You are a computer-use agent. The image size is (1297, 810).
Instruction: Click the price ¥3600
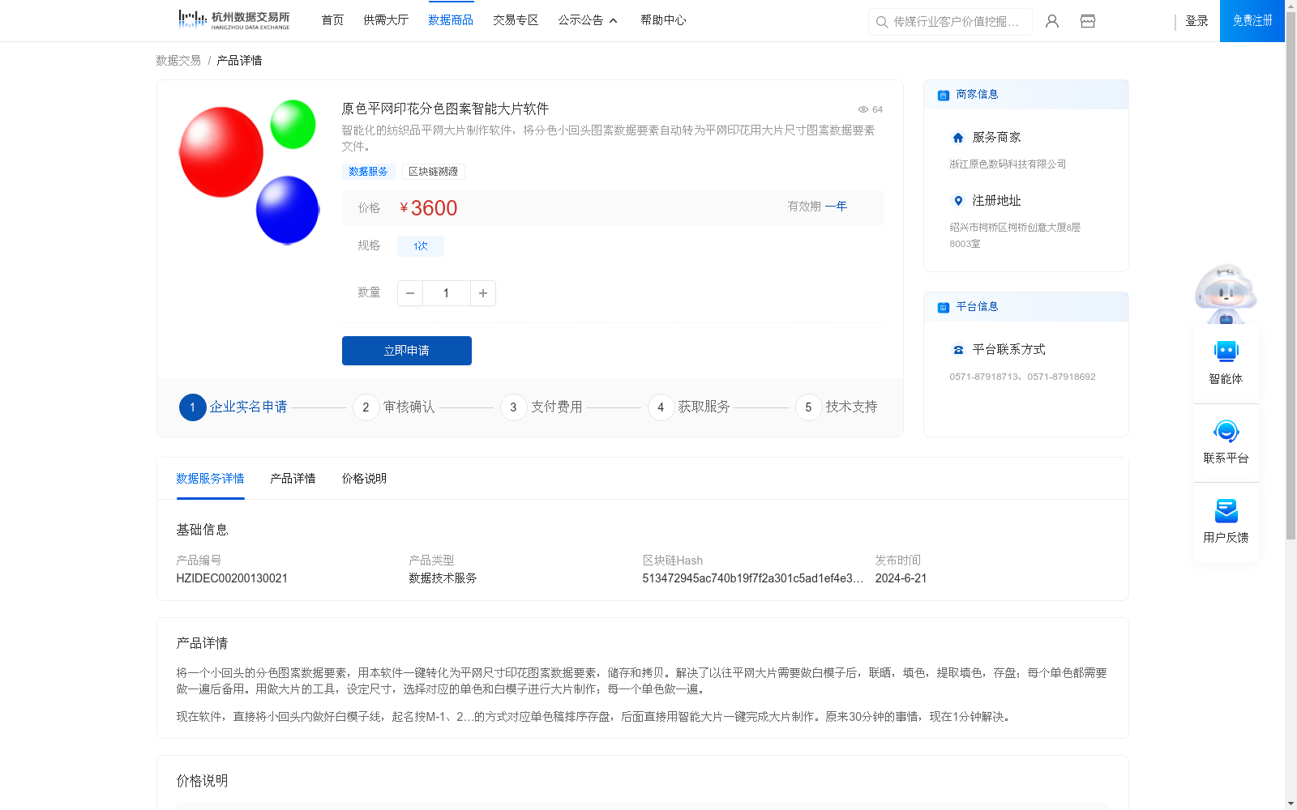pos(429,208)
